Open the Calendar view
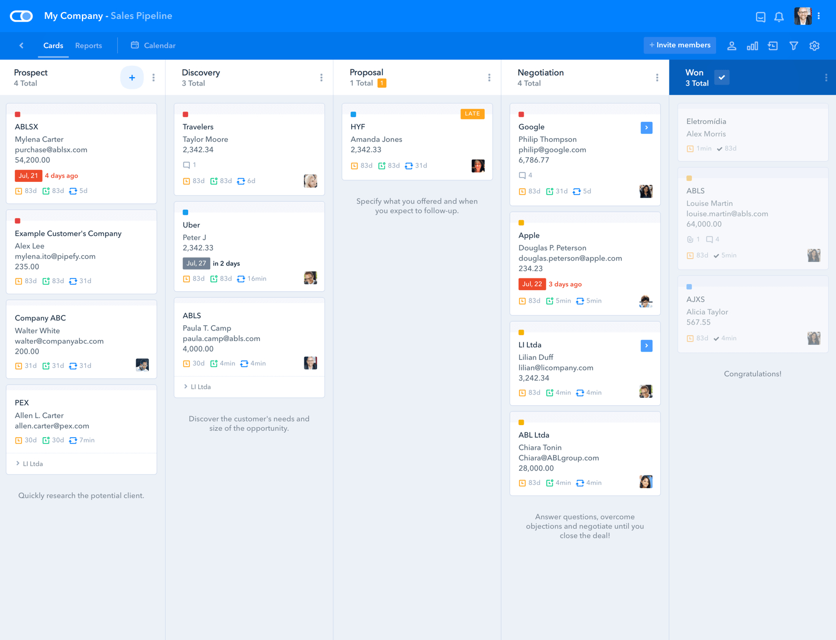The width and height of the screenshot is (836, 640). [x=153, y=46]
